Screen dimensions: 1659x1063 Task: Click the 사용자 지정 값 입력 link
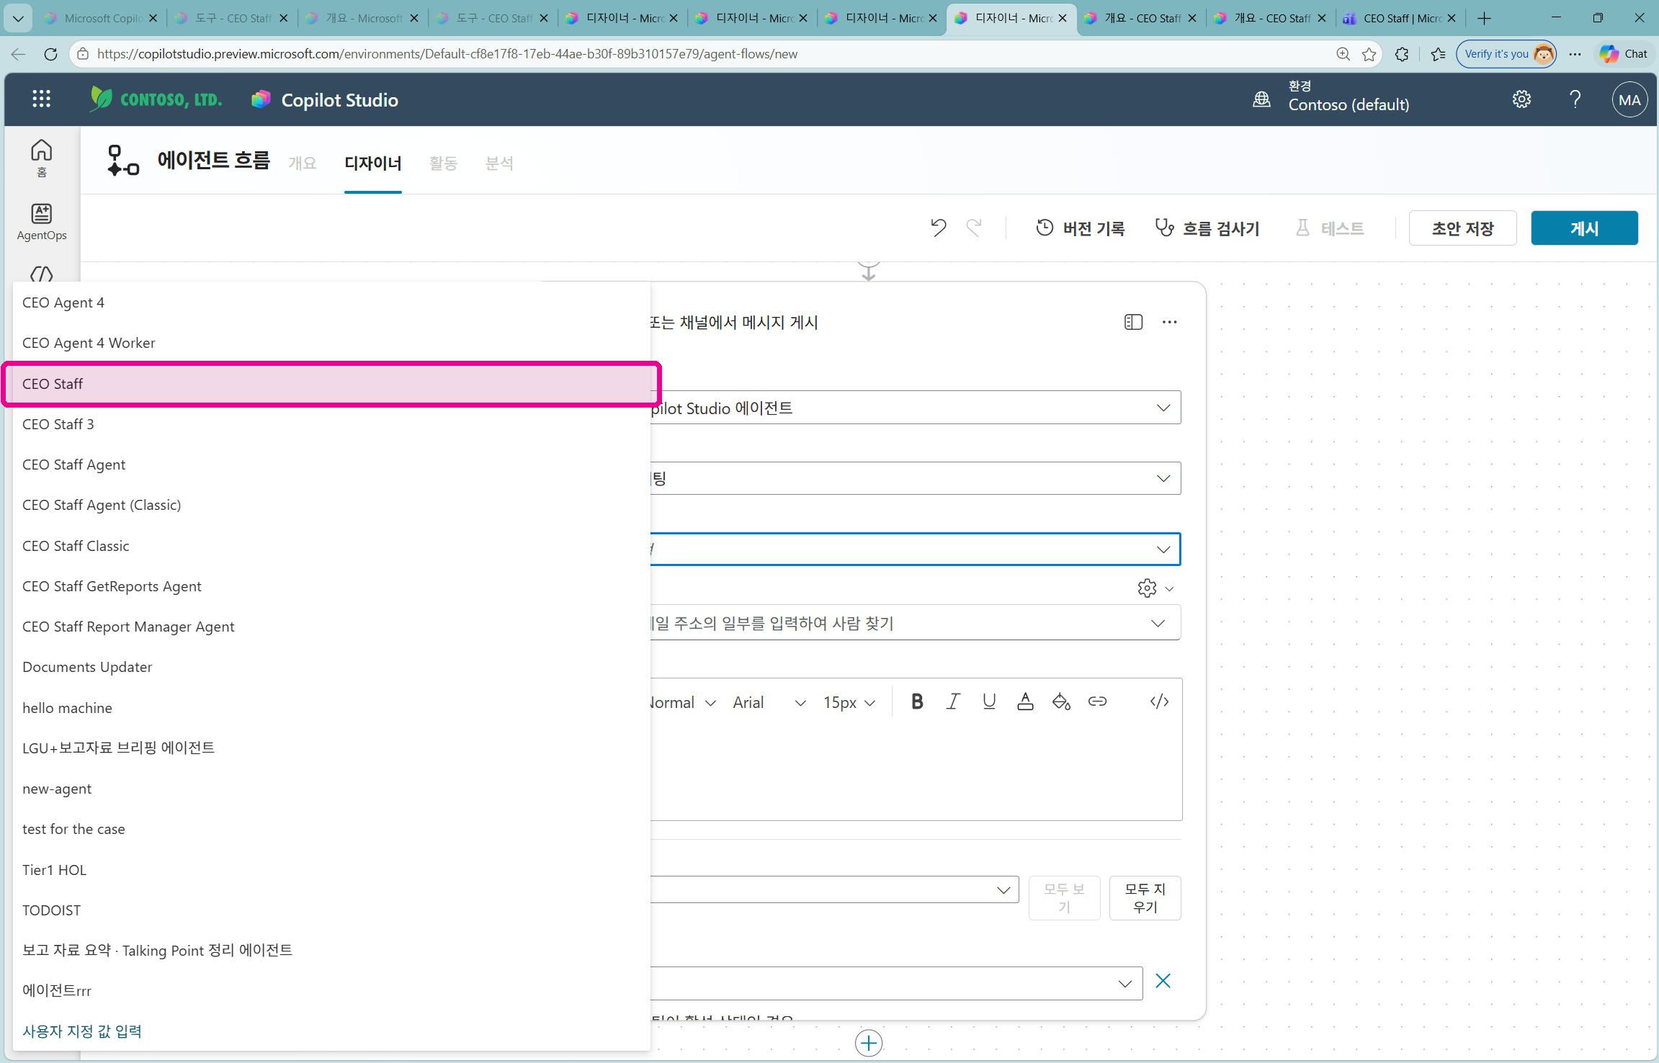tap(82, 1031)
